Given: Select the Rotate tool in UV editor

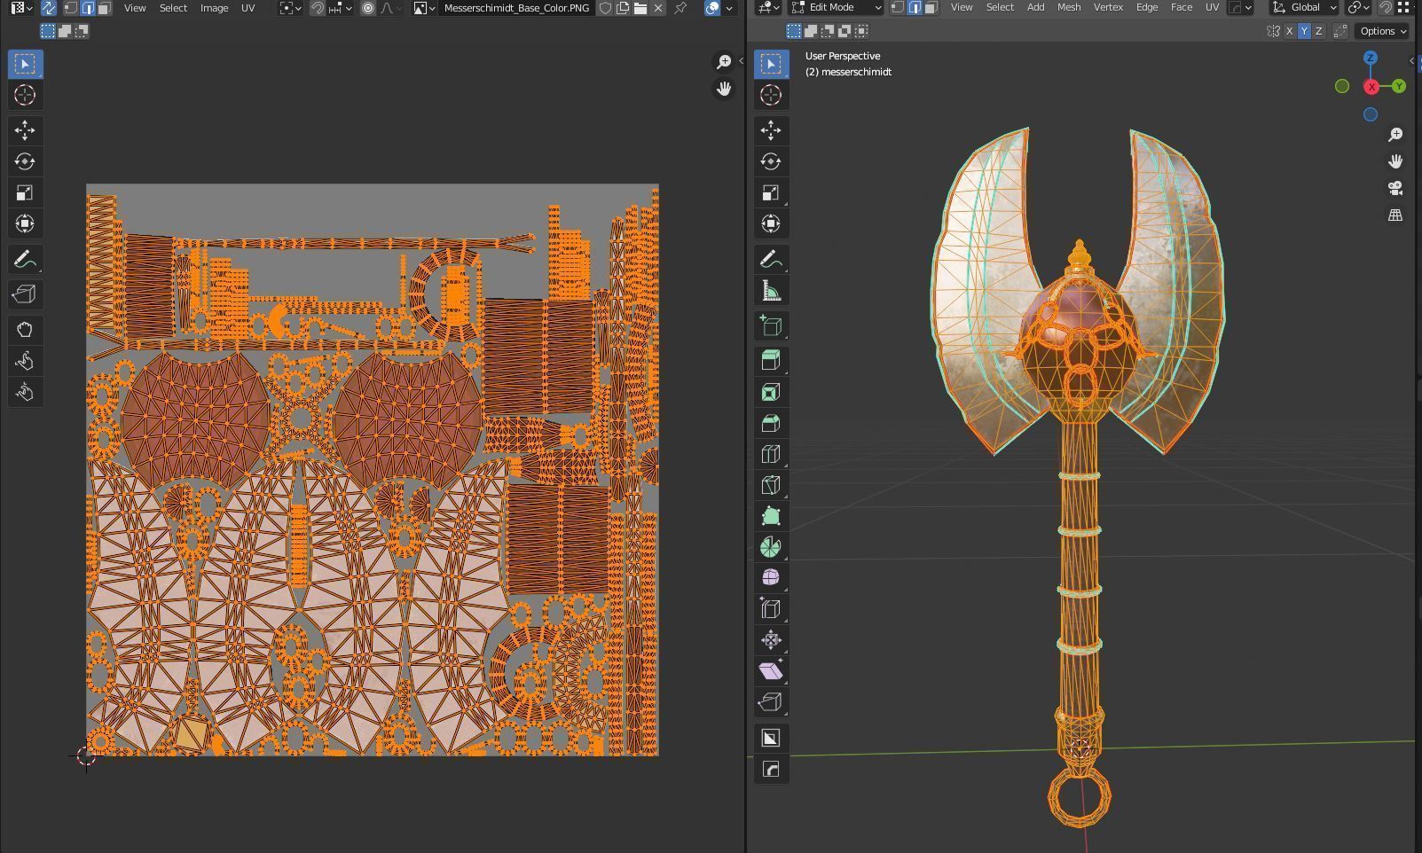Looking at the screenshot, I should tap(24, 161).
